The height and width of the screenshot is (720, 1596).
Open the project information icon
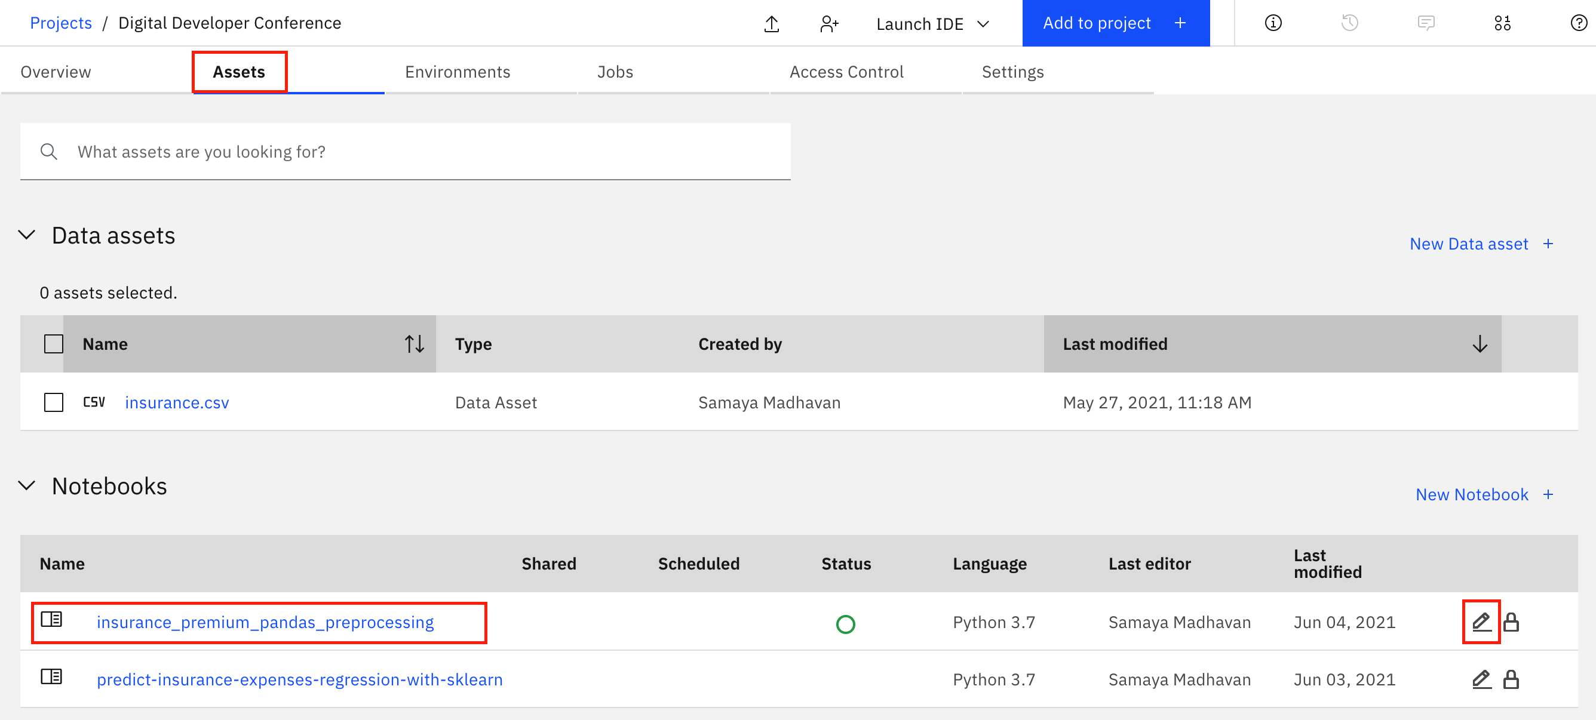[x=1273, y=23]
